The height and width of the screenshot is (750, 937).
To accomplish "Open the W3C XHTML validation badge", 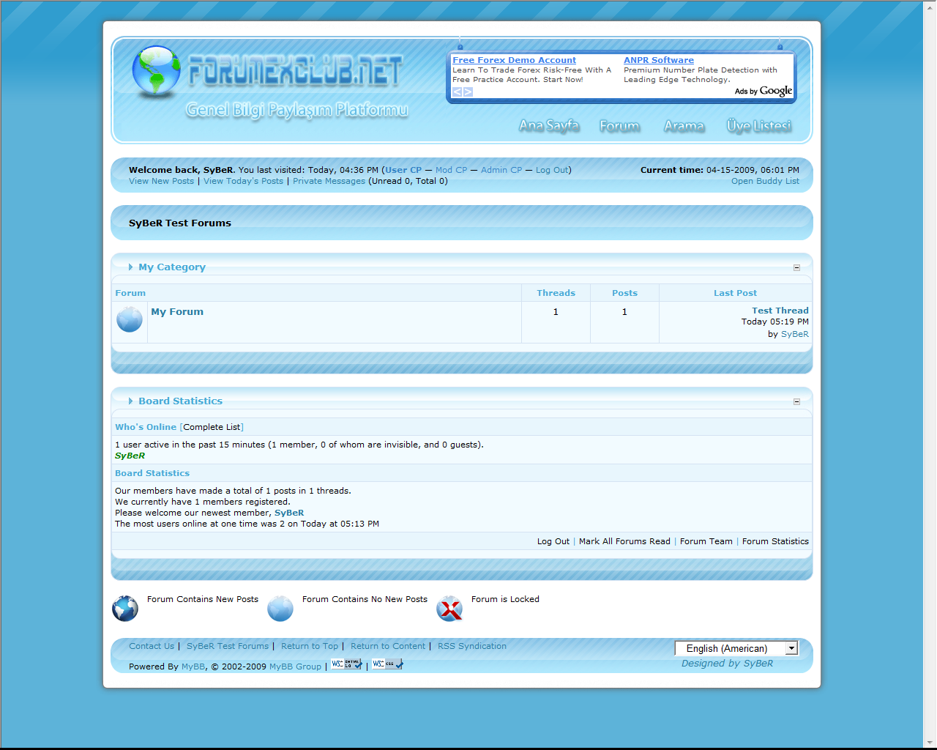I will [346, 664].
